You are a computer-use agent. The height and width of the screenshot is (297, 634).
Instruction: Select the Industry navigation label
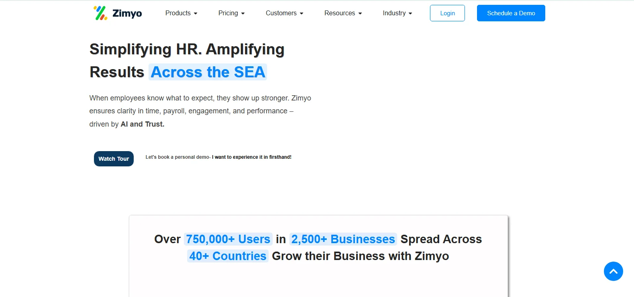coord(394,13)
